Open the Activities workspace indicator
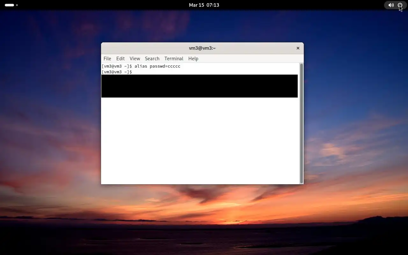Image resolution: width=408 pixels, height=255 pixels. coord(11,5)
